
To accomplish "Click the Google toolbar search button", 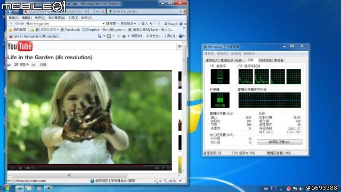I will (x=111, y=23).
